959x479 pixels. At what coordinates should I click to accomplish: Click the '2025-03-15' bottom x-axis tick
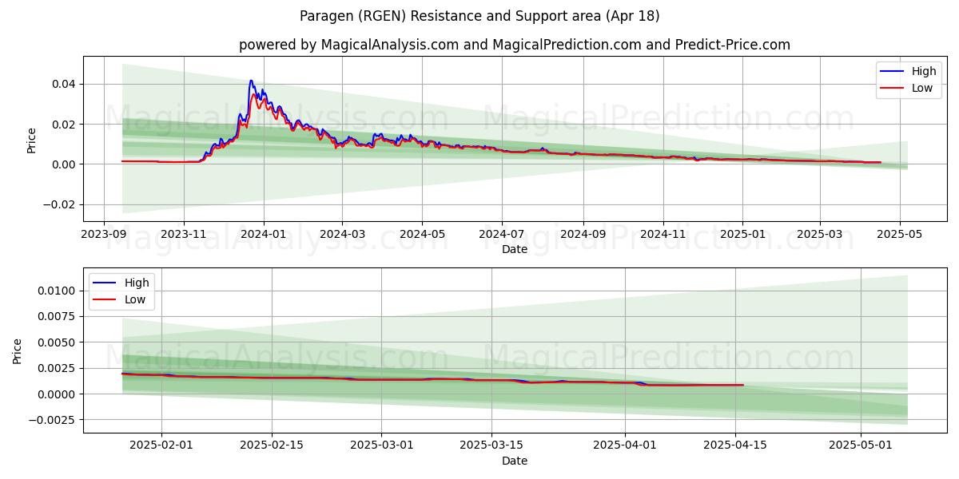[x=491, y=445]
